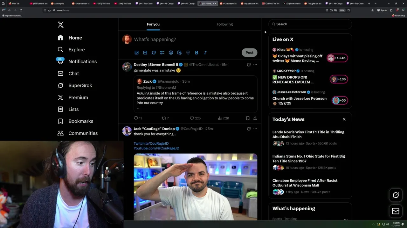Open Communities in sidebar

point(78,133)
